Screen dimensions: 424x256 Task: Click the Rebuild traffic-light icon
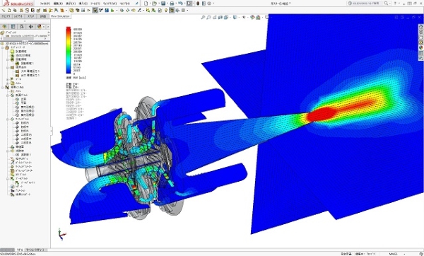[198, 4]
